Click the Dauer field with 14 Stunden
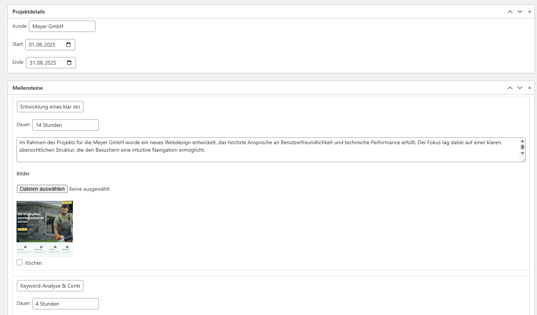Screen dimensions: 537x315 [65, 125]
